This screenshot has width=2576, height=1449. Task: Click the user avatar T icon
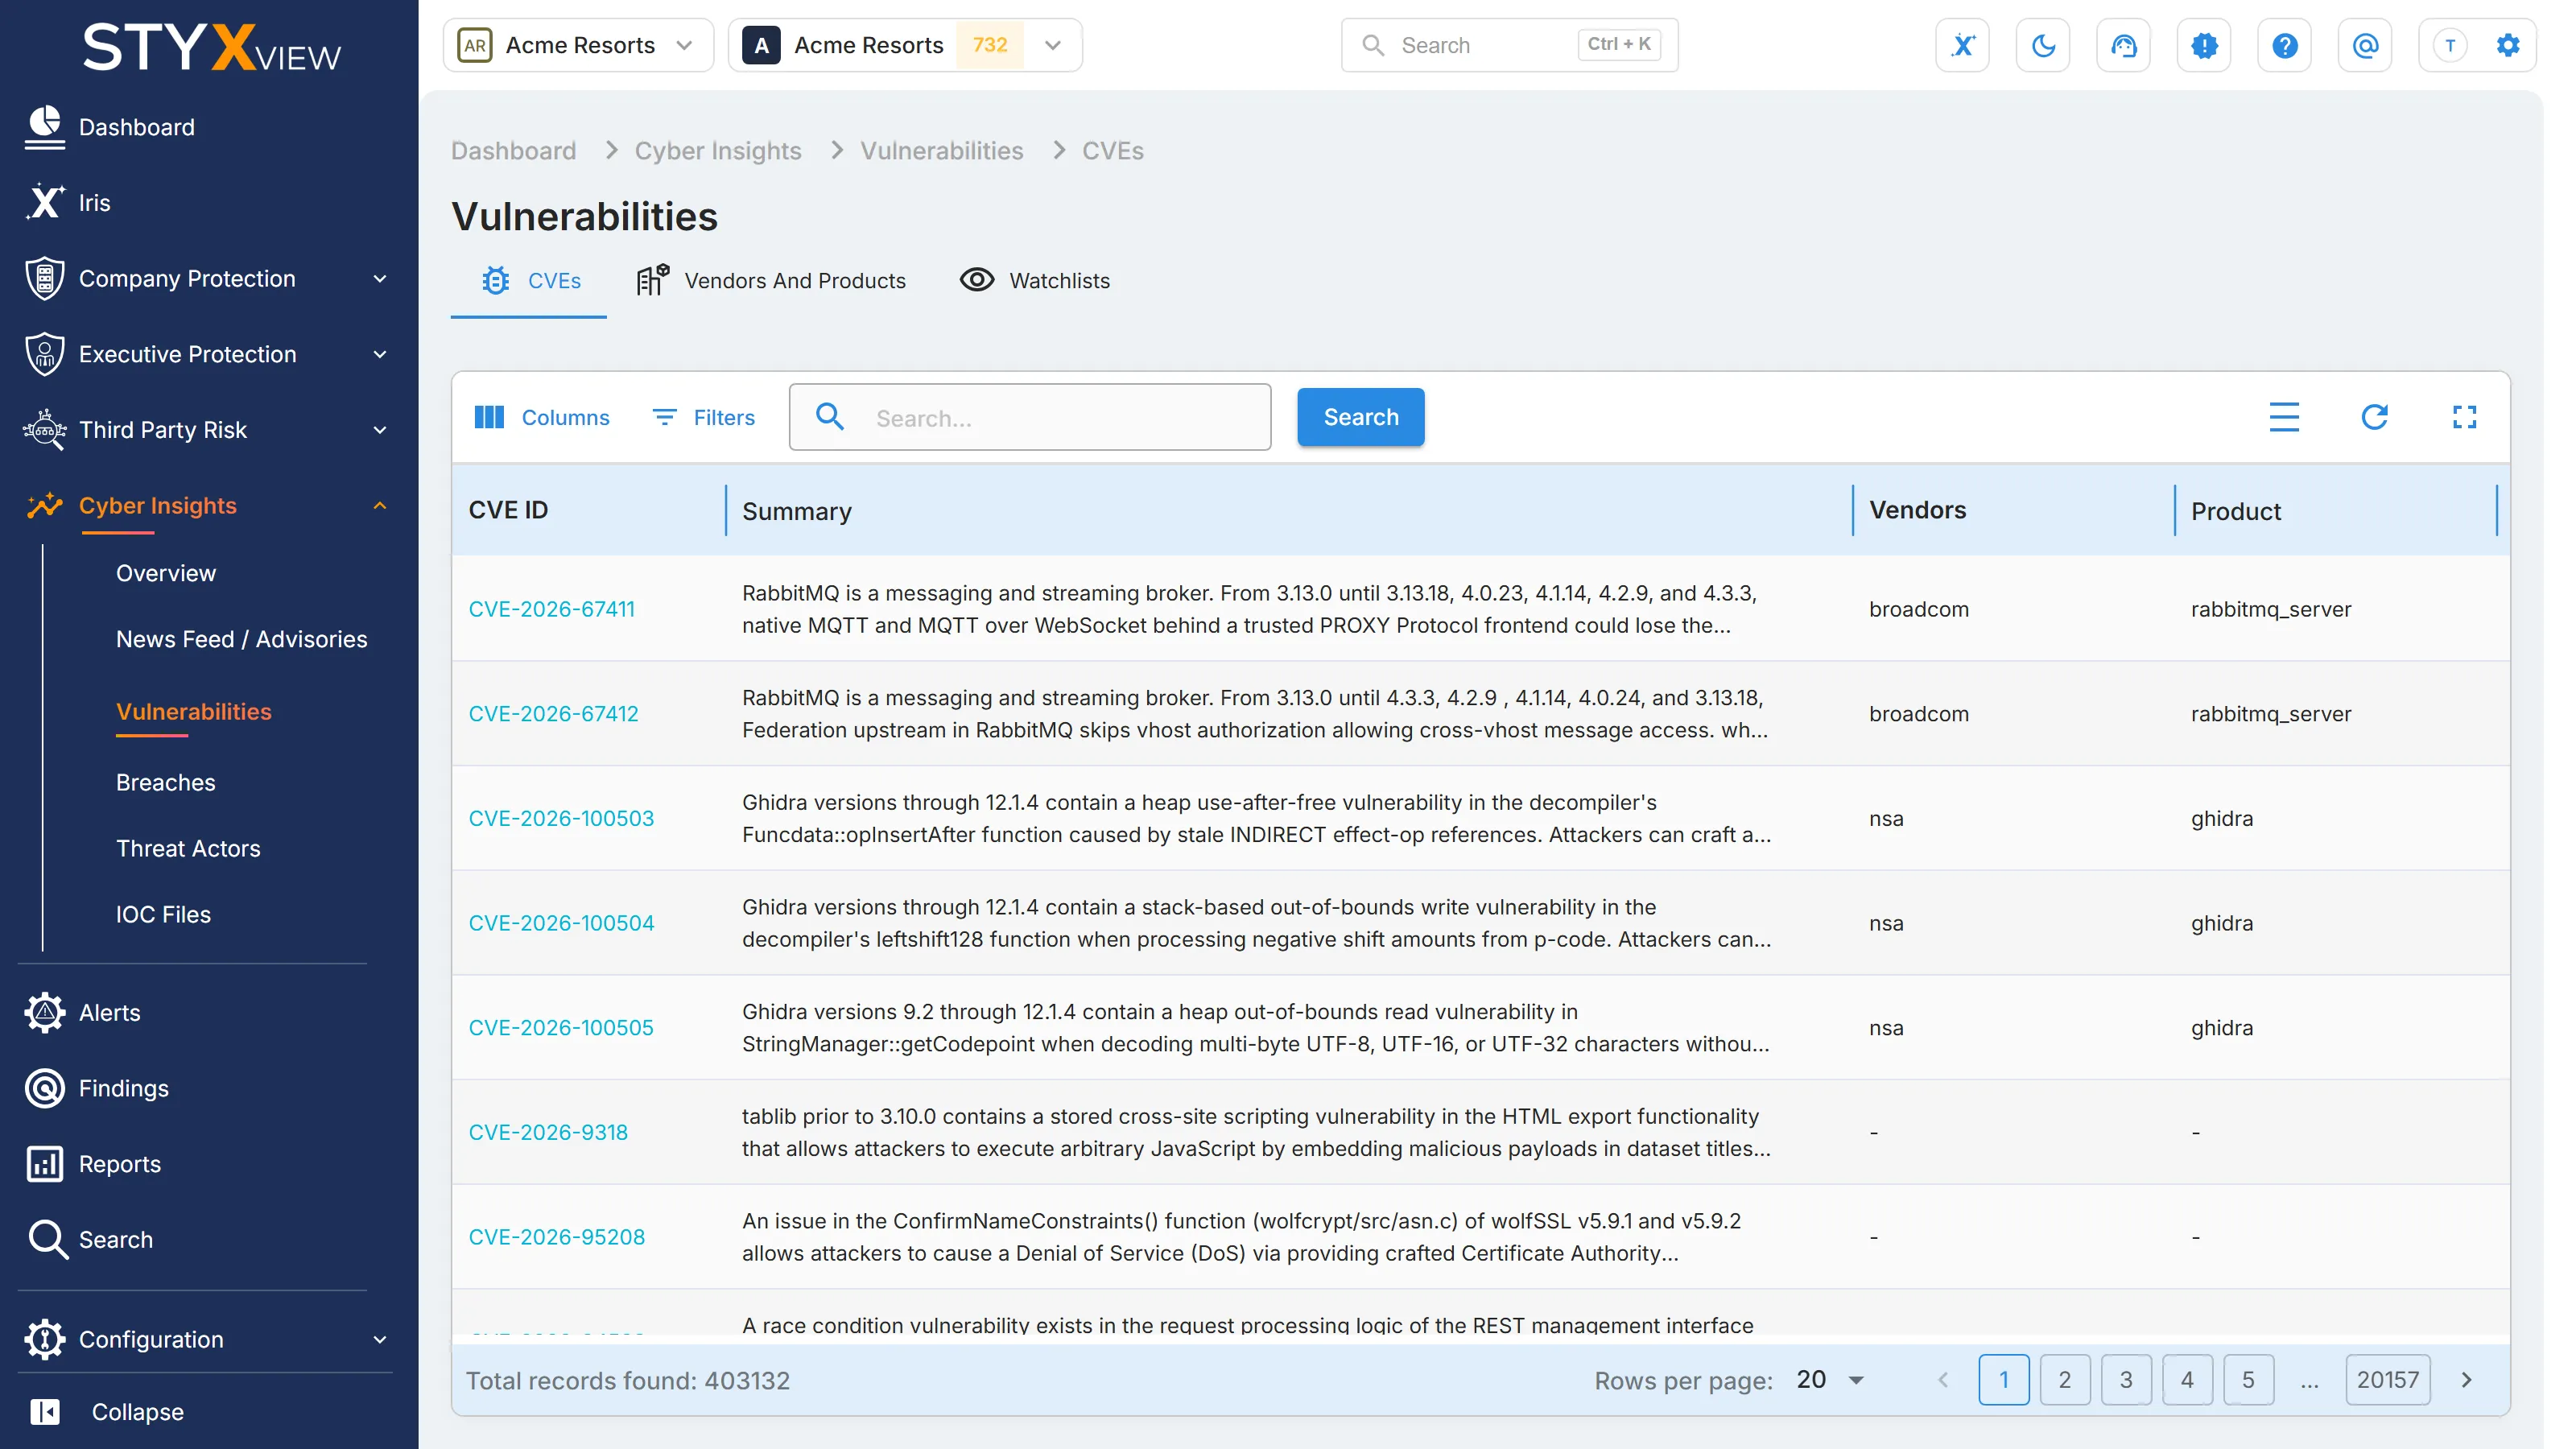click(2449, 45)
